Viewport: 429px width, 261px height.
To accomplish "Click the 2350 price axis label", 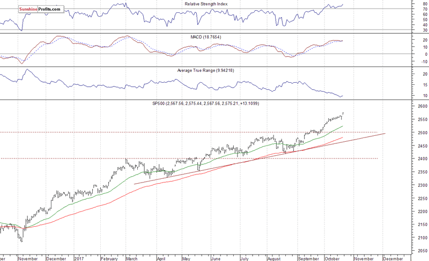I will pos(423,172).
